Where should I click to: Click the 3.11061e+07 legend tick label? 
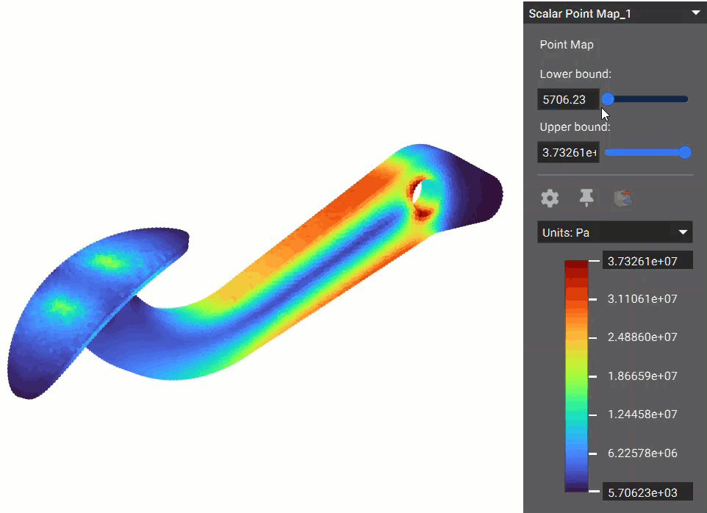(642, 299)
